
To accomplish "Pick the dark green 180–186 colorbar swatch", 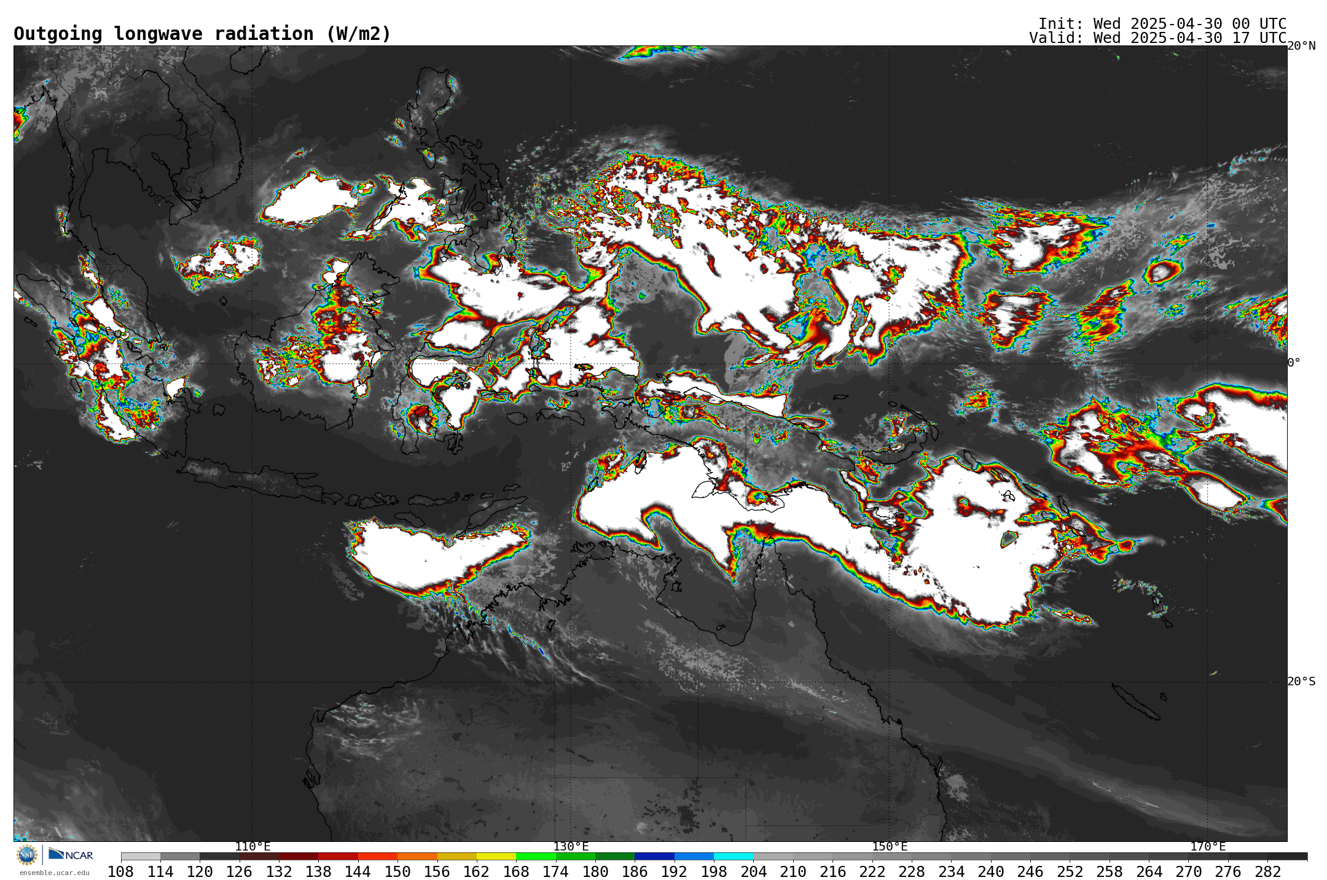I will pos(615,856).
